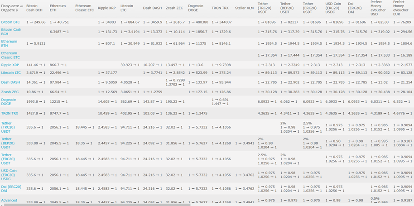Select the rate 1 → 37.177 in Litecoin row
Image resolution: width=414 pixels, height=206 pixels.
(x=107, y=72)
